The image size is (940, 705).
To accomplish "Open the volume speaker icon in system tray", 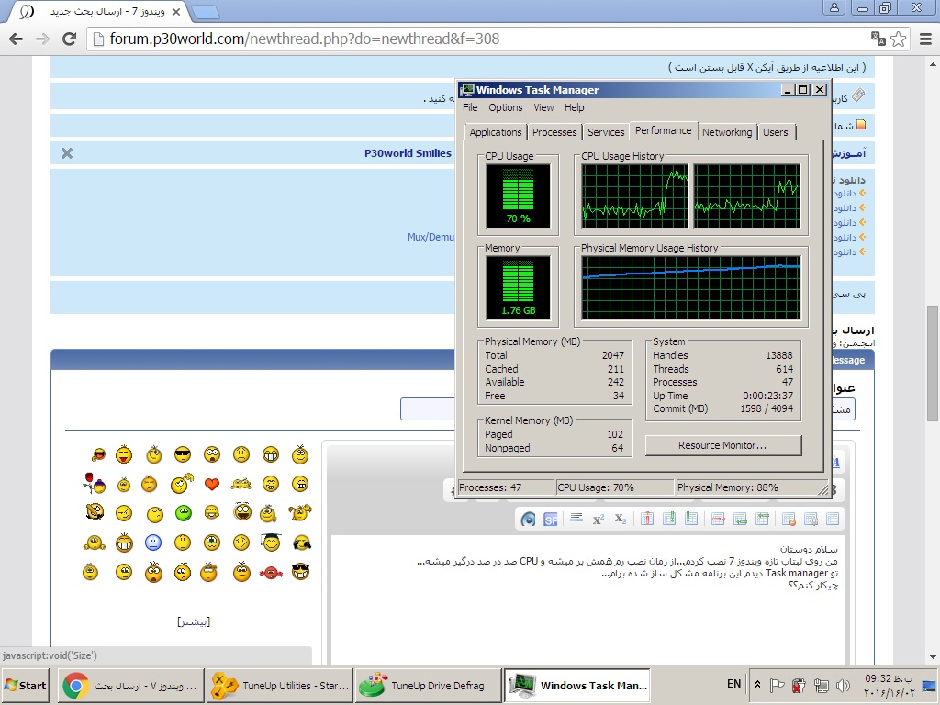I will point(843,685).
